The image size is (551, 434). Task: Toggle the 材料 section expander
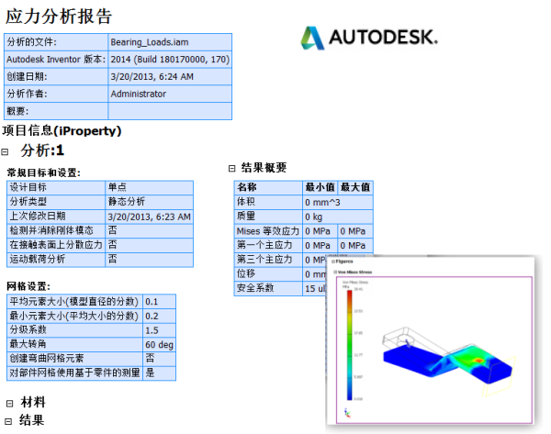(x=9, y=404)
